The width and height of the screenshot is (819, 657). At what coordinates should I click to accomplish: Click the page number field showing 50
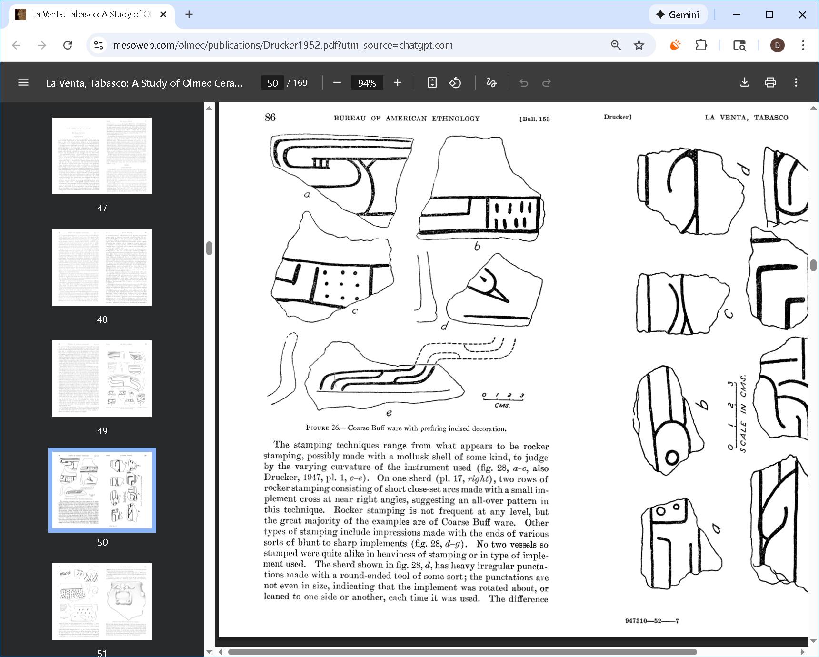click(272, 83)
